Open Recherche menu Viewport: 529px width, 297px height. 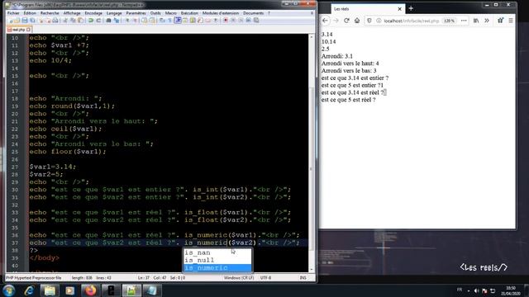point(50,13)
